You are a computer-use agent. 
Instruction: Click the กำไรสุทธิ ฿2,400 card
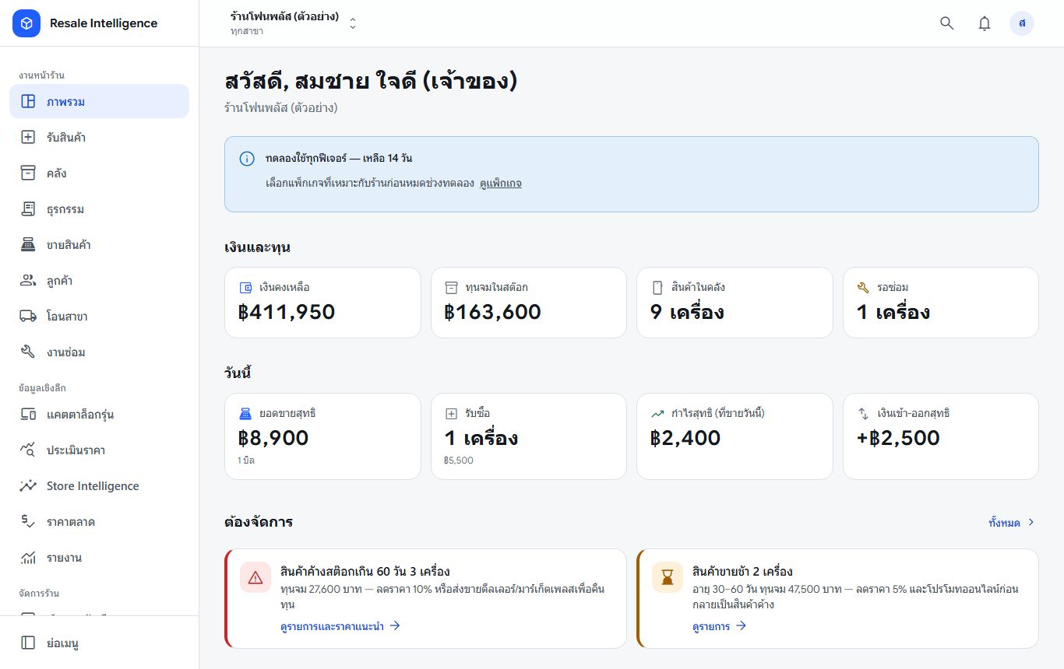tap(735, 436)
